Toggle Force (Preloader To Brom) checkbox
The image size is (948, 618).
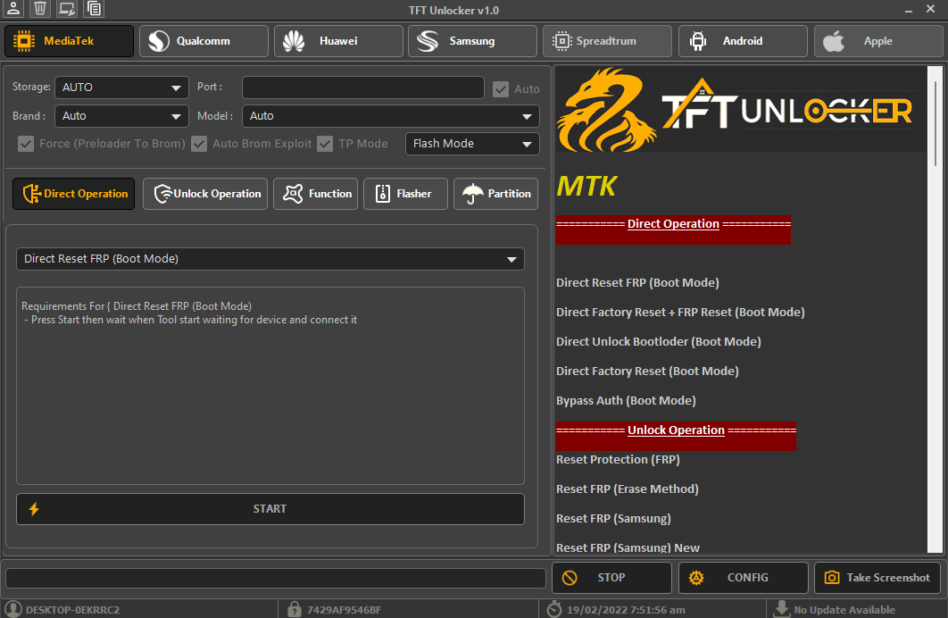point(26,144)
